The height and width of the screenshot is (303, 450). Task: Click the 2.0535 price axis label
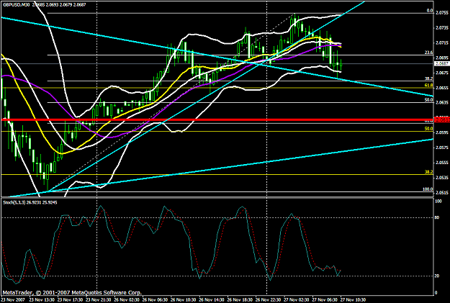tap(442, 178)
